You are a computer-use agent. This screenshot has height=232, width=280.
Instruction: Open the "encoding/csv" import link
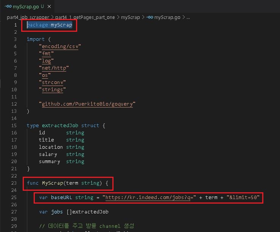point(60,47)
